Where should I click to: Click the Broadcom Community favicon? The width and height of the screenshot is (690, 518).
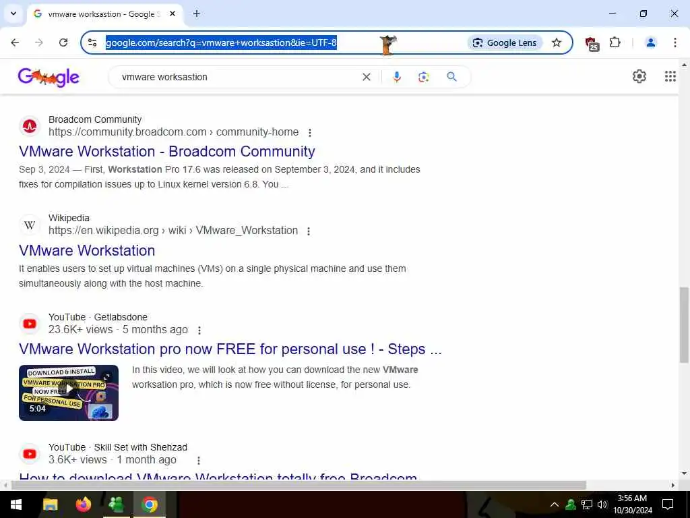[x=30, y=126]
